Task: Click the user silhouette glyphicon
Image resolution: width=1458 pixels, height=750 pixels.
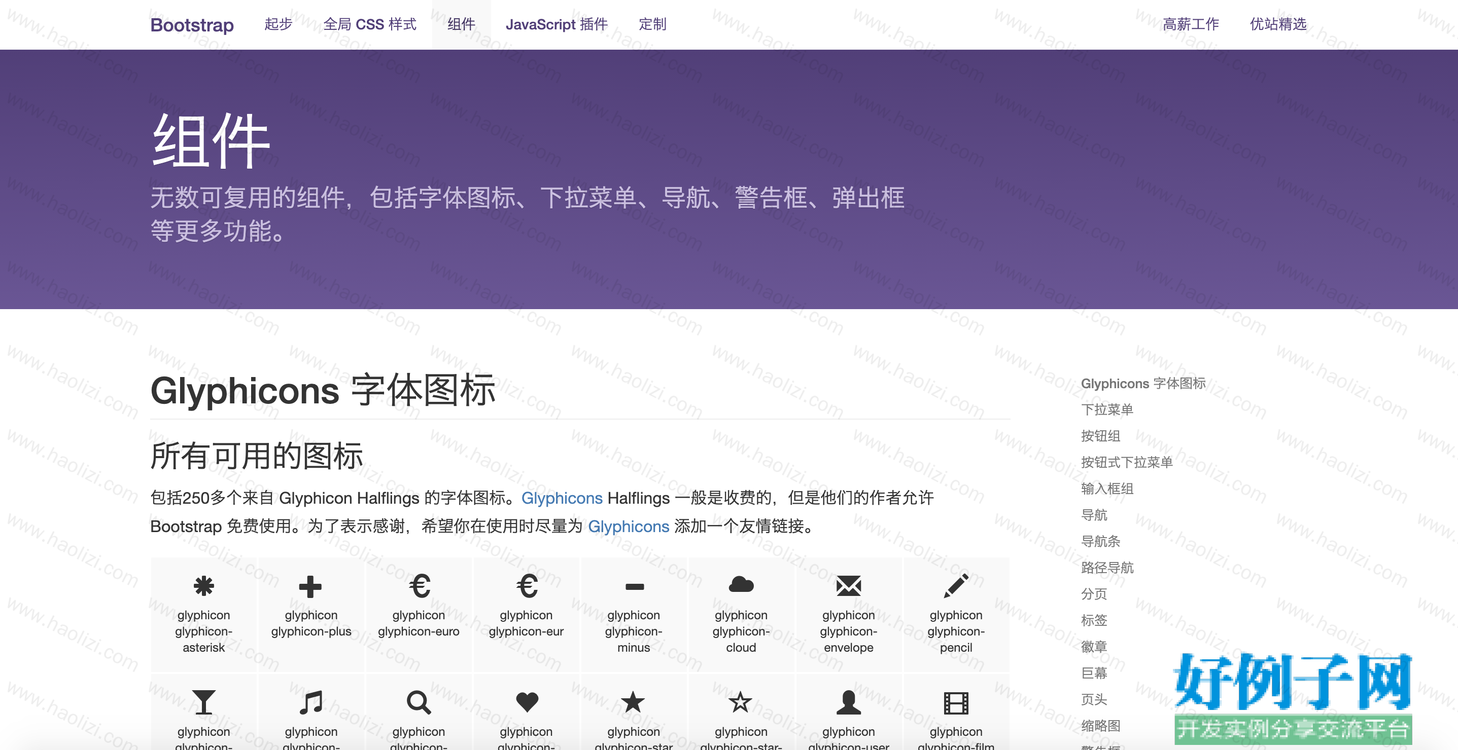Action: click(x=848, y=702)
